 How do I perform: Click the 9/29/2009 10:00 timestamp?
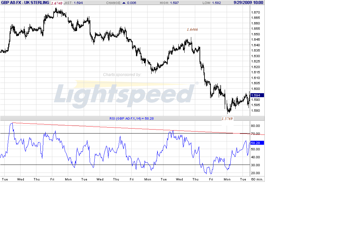[x=248, y=3]
